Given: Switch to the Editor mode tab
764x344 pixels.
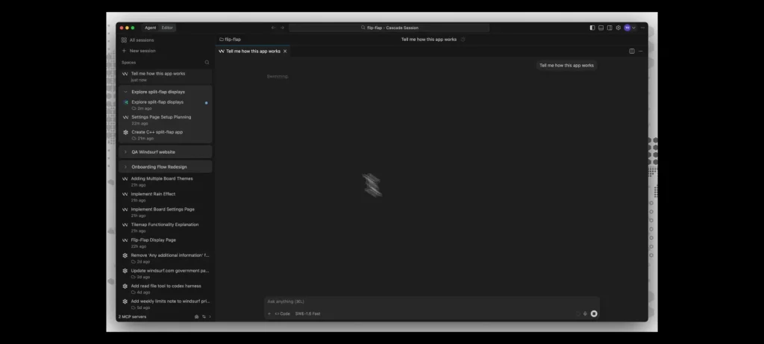Looking at the screenshot, I should coord(167,28).
